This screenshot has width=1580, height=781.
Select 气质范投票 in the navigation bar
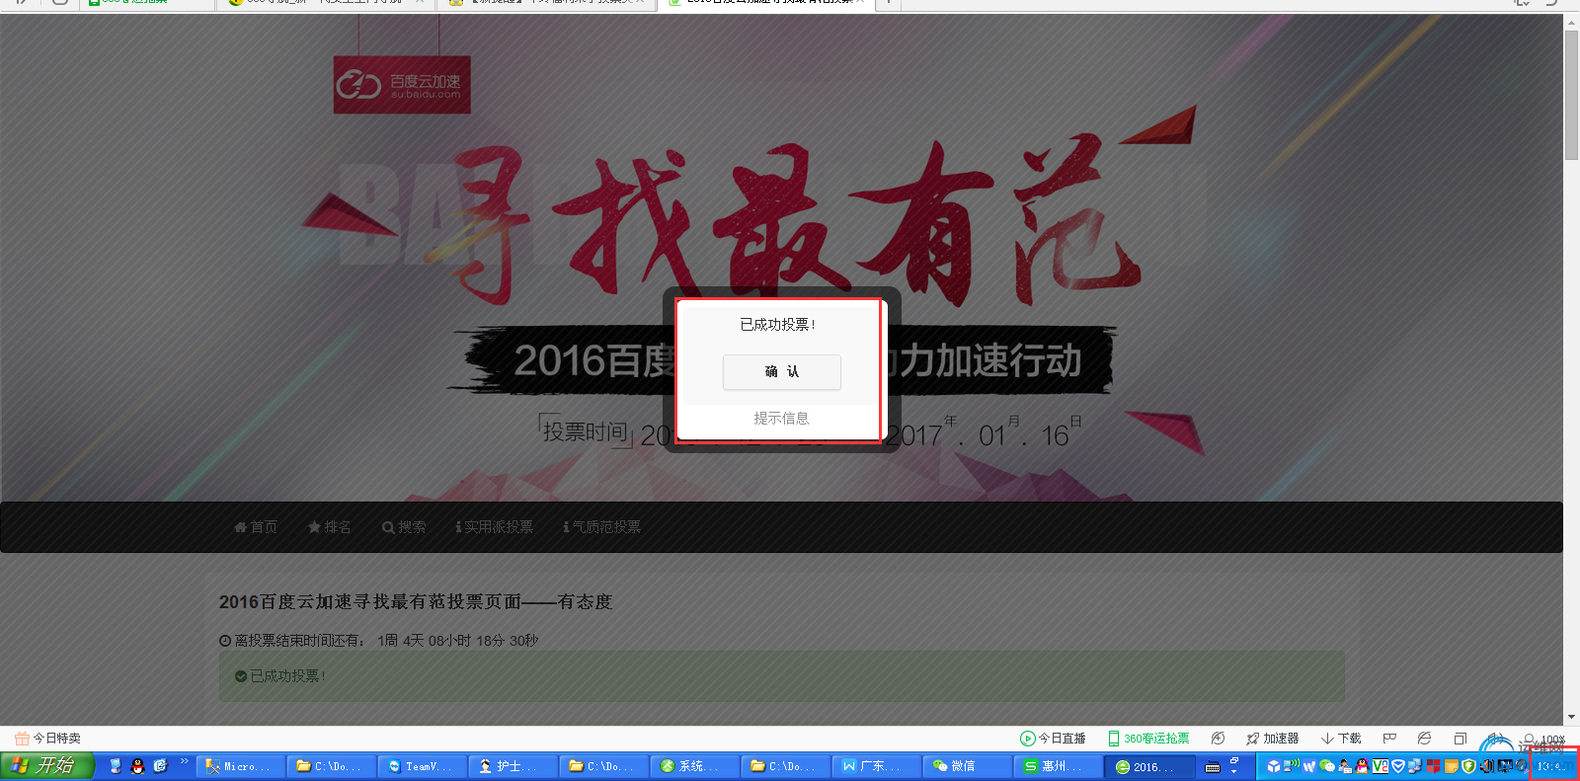pyautogui.click(x=601, y=527)
